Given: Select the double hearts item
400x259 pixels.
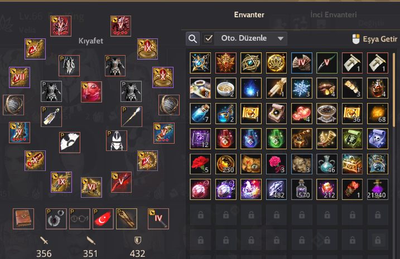Looking at the screenshot, I should pyautogui.click(x=301, y=113).
